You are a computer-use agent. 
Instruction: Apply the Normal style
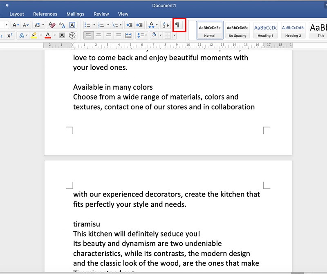[x=210, y=30]
